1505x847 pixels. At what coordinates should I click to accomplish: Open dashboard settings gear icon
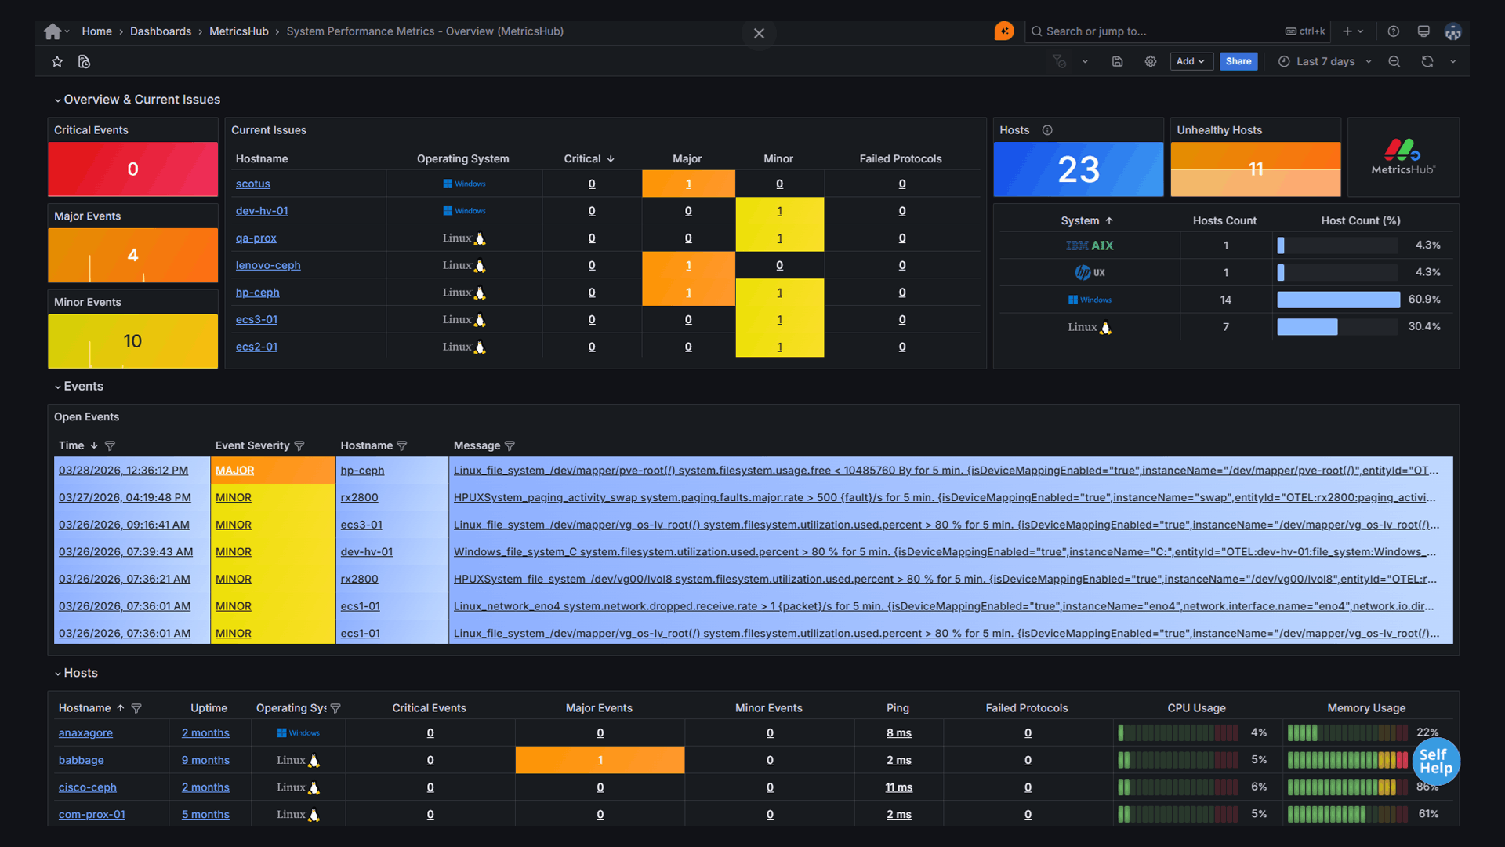1151,61
